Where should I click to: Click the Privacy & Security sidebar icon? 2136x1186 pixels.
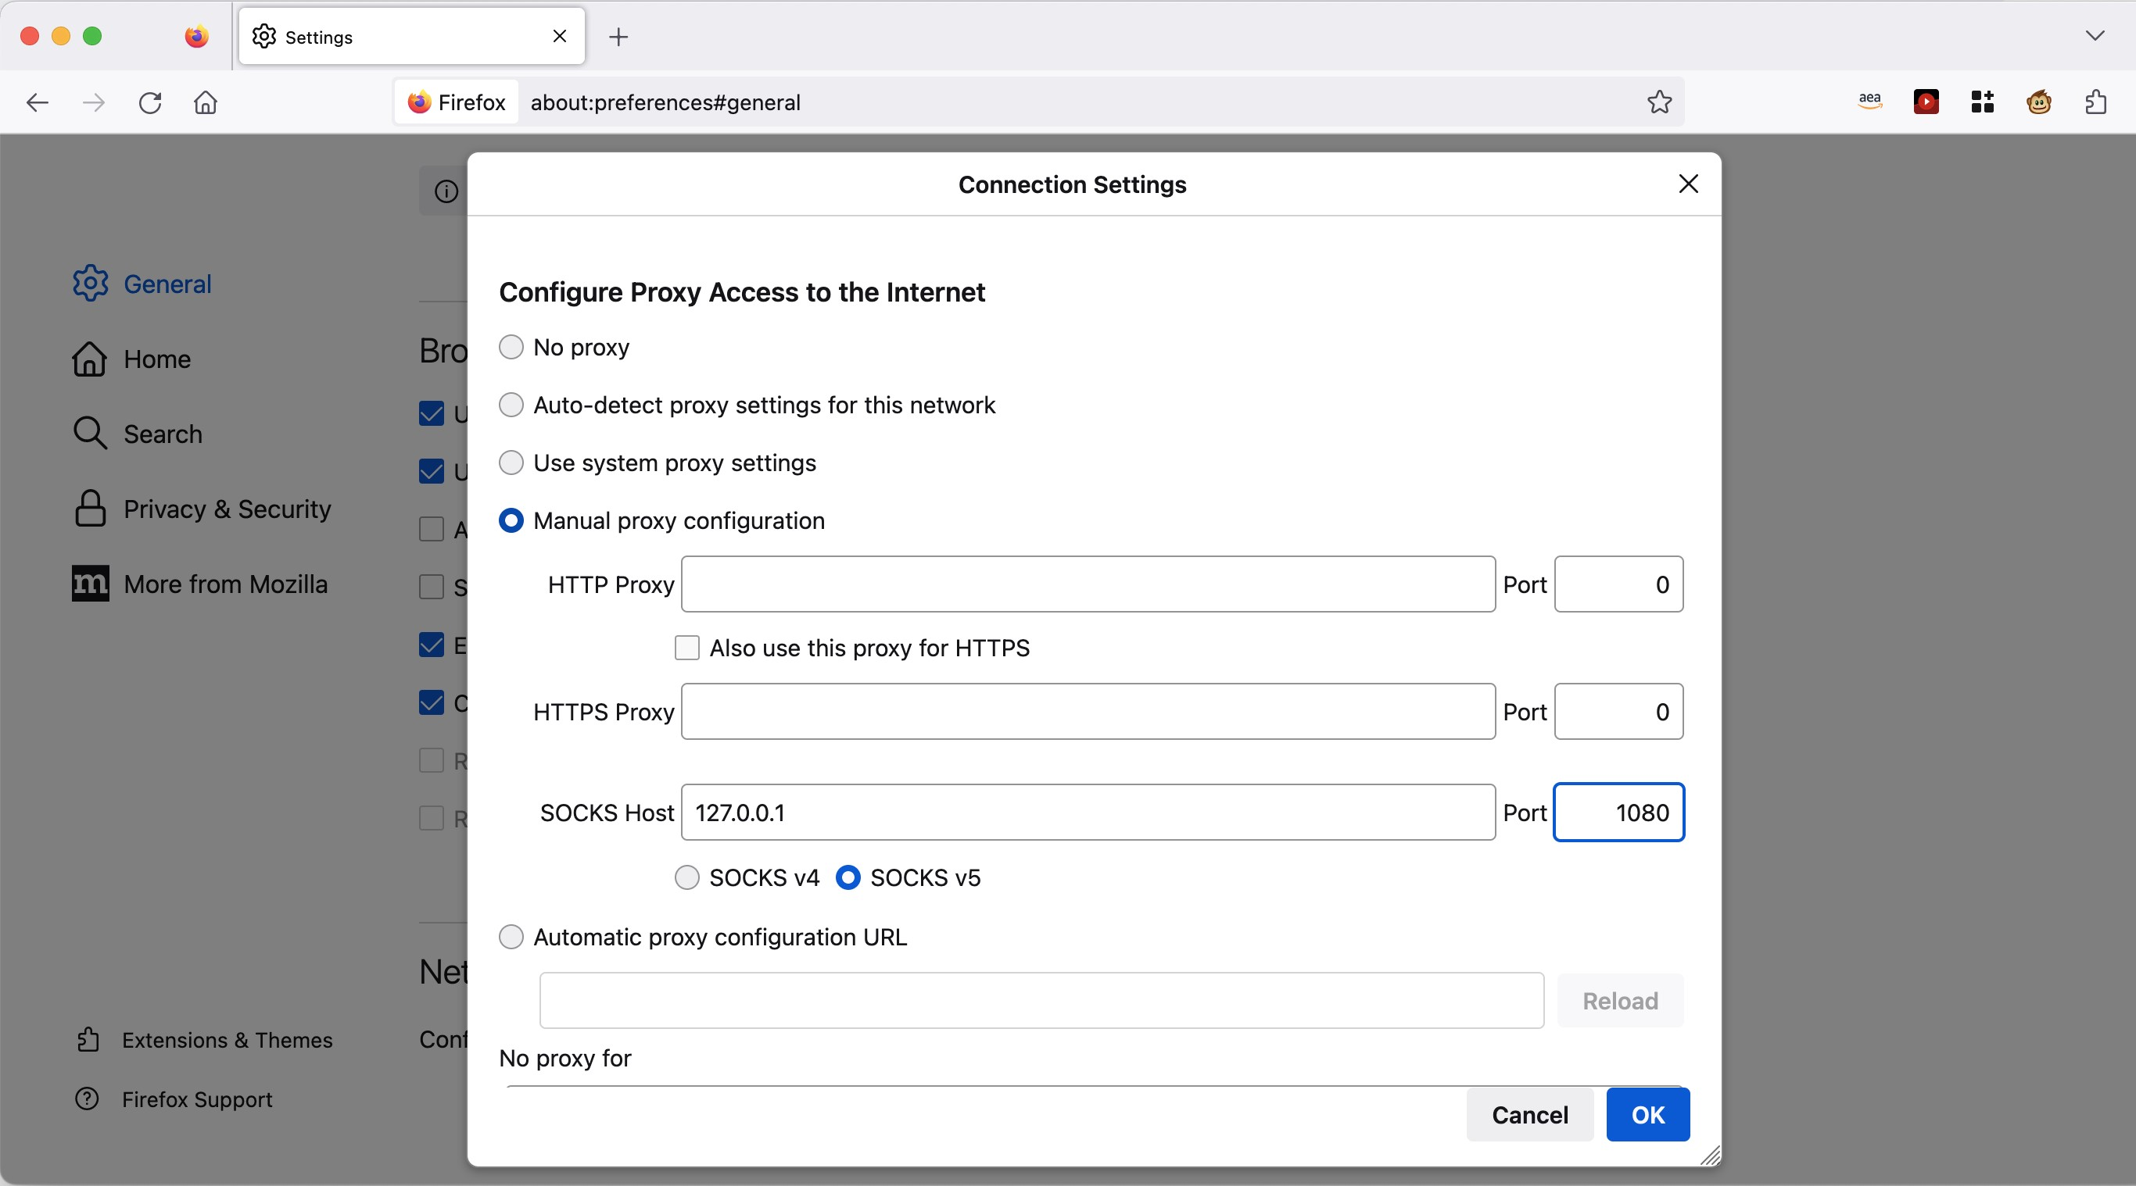91,509
